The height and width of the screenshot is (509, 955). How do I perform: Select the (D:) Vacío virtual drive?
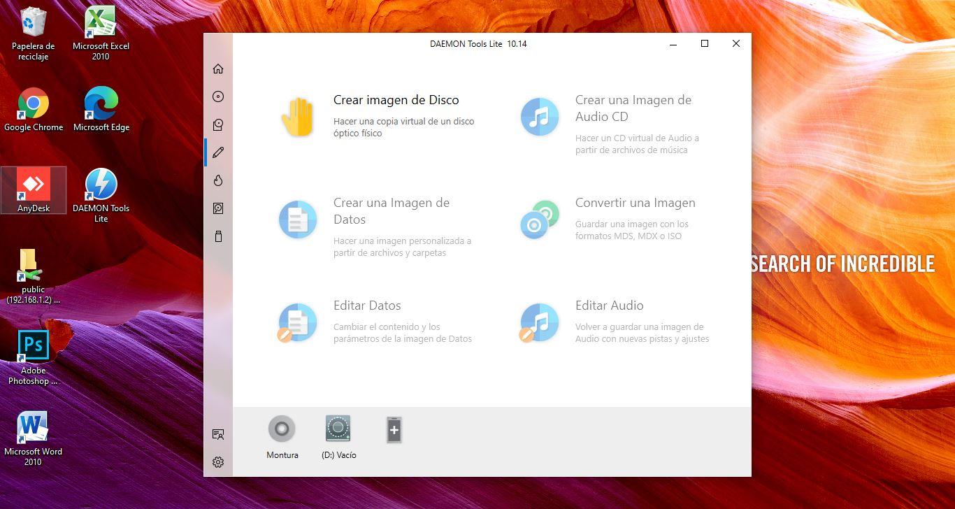pyautogui.click(x=338, y=429)
